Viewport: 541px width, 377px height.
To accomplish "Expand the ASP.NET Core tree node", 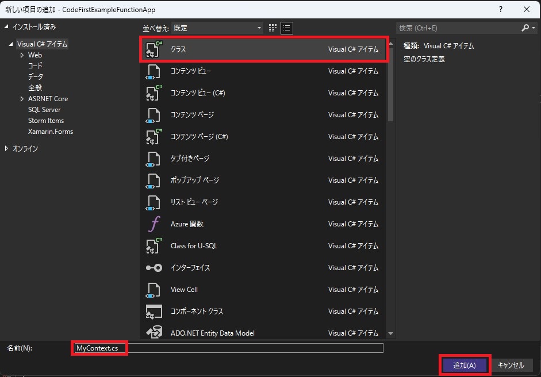I will coord(22,99).
